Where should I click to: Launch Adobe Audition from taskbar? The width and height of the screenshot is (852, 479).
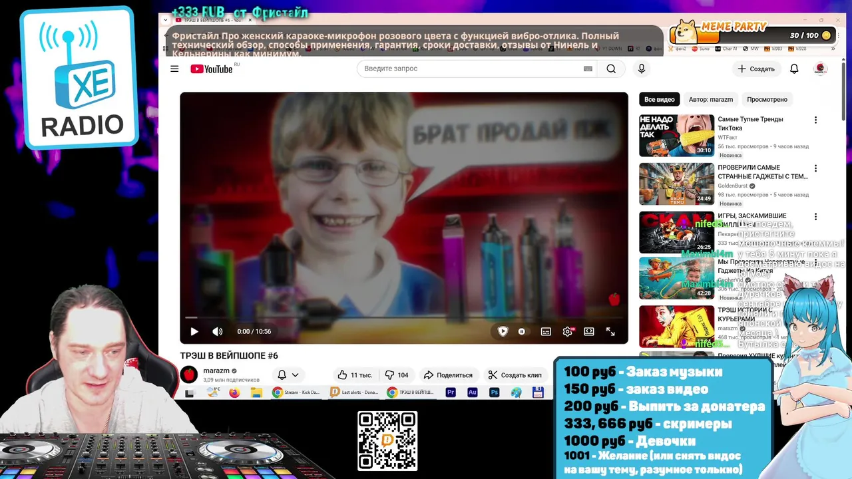pos(472,393)
